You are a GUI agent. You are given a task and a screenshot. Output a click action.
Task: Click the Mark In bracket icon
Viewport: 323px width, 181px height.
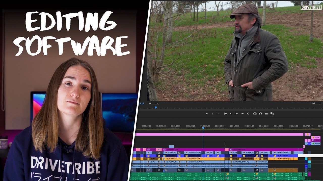coord(213,114)
